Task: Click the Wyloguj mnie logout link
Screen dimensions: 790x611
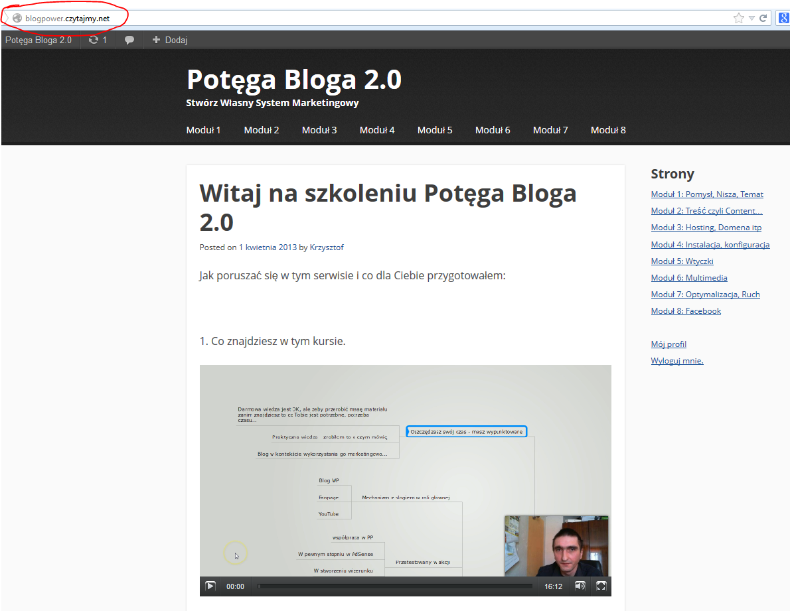Action: [676, 361]
